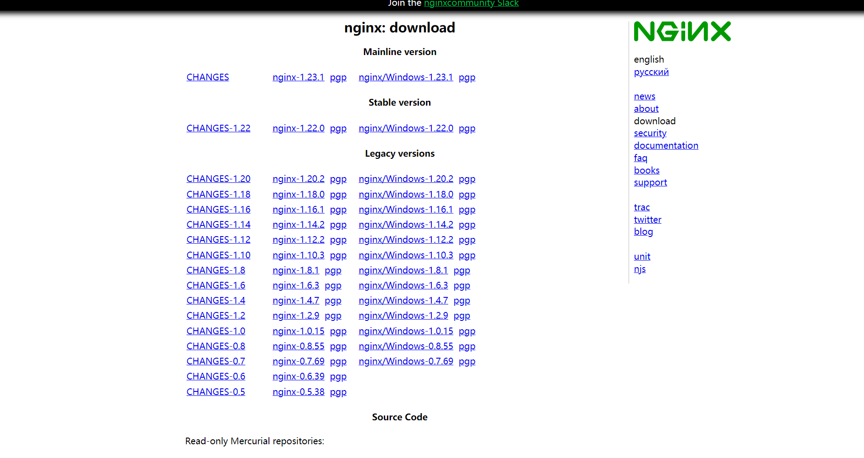Open the trac link
This screenshot has width=864, height=458.
[642, 207]
